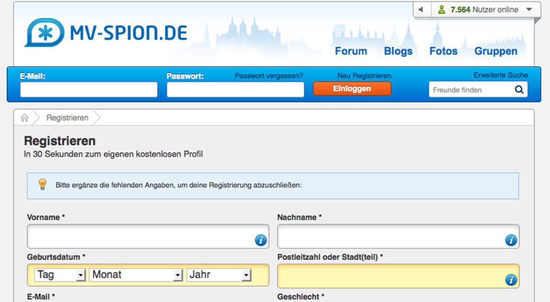Open the Forum section
The image size is (550, 302).
[351, 51]
